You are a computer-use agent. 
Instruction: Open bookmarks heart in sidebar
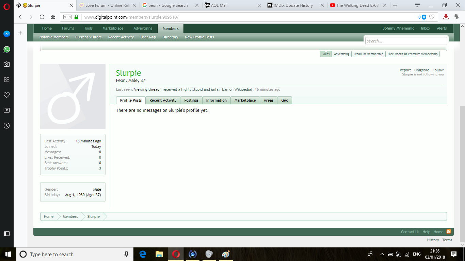6,95
